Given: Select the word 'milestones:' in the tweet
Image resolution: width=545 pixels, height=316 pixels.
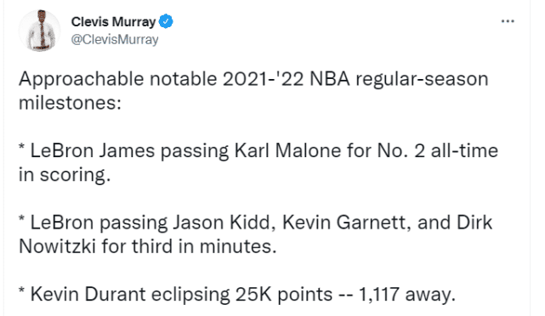Looking at the screenshot, I should coord(70,103).
